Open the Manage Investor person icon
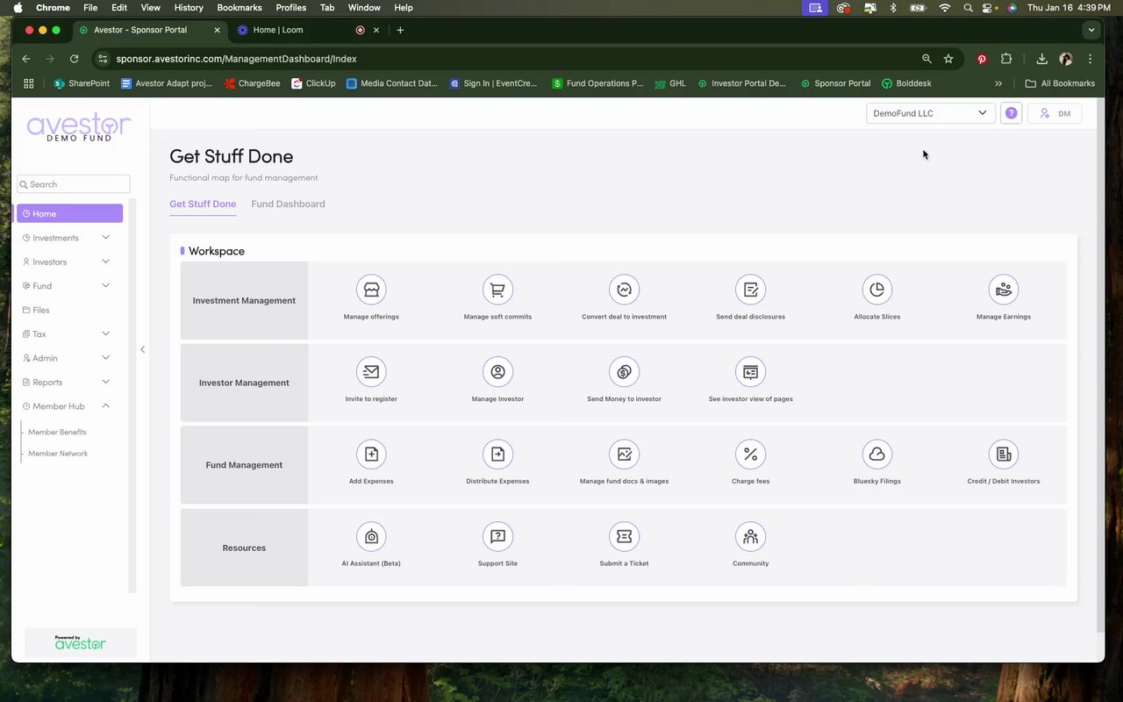Viewport: 1123px width, 702px height. pos(497,372)
